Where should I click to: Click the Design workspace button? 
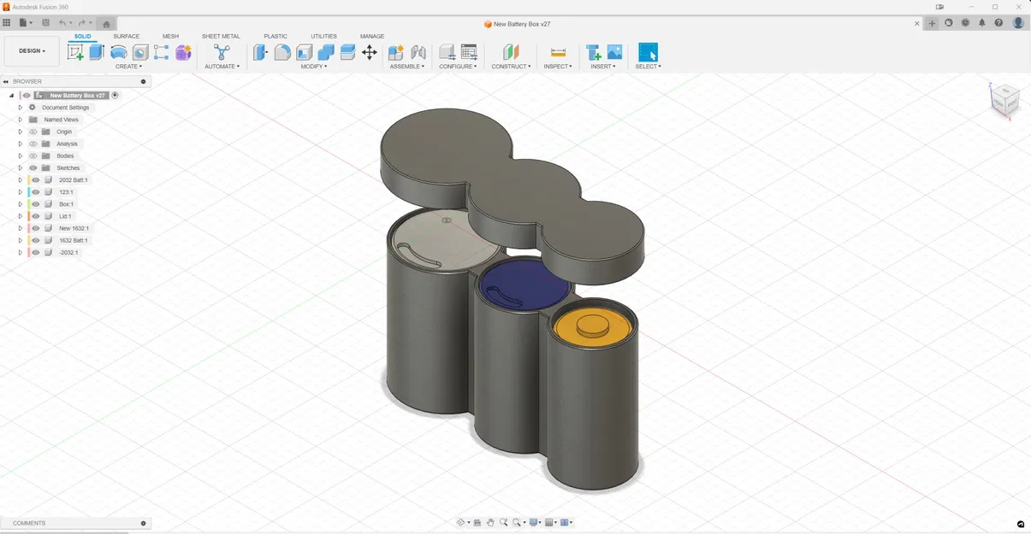pyautogui.click(x=31, y=50)
